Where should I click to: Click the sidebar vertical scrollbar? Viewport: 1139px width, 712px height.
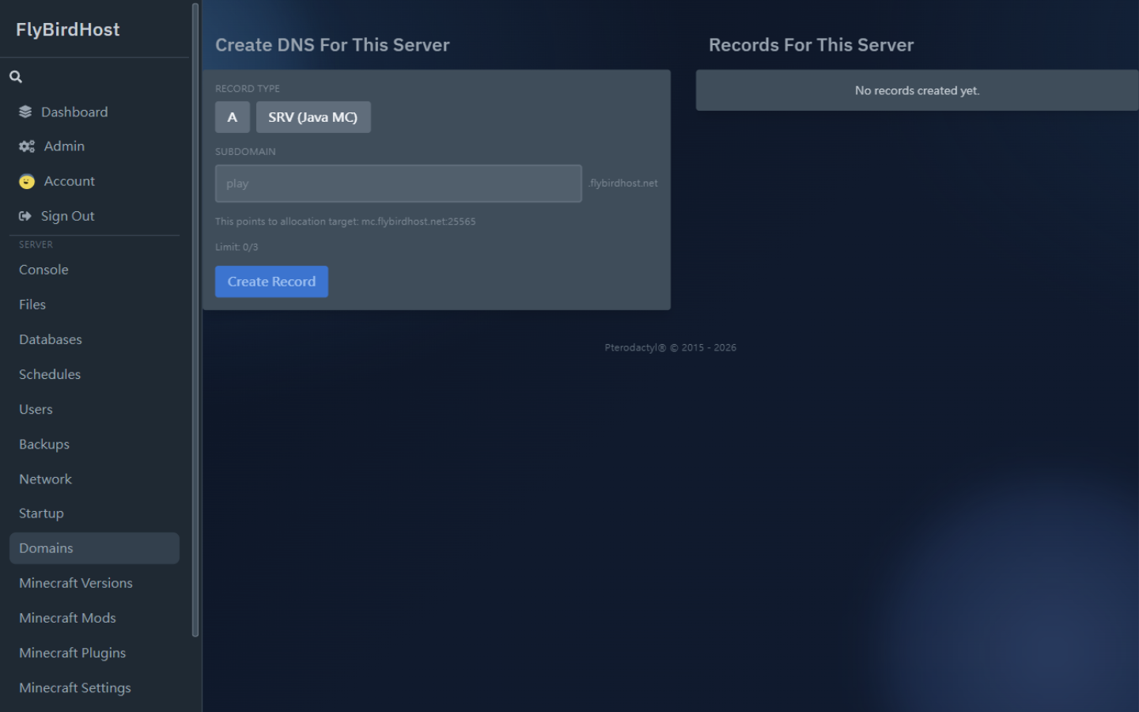tap(195, 320)
